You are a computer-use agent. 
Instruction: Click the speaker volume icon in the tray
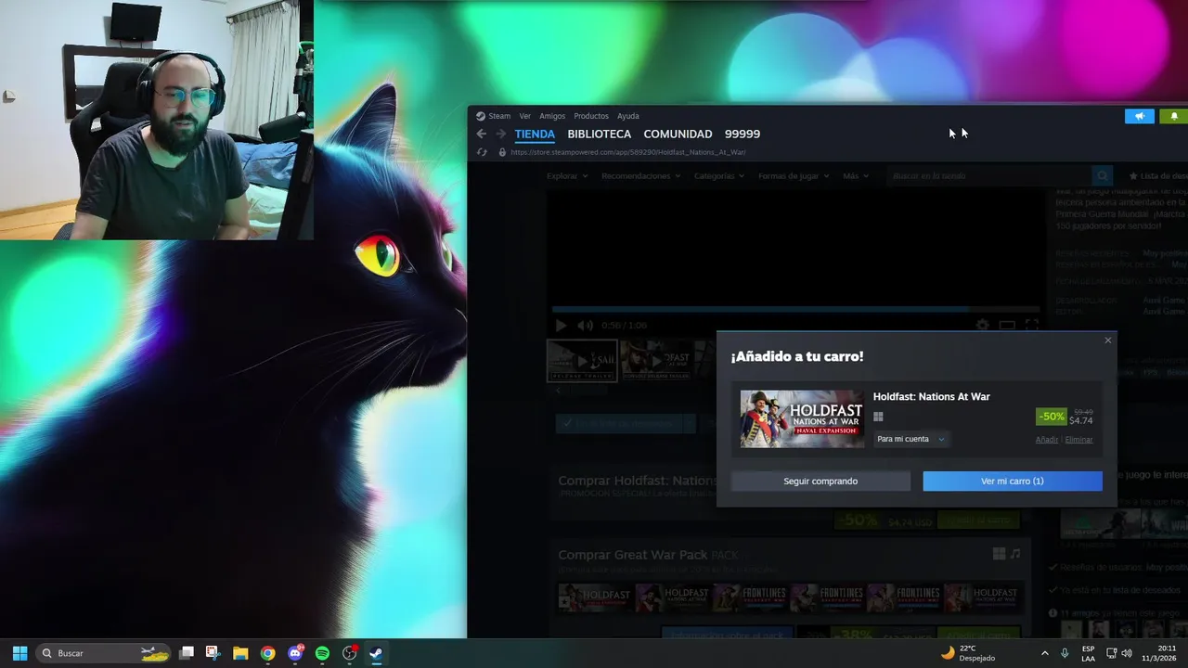pos(1127,653)
